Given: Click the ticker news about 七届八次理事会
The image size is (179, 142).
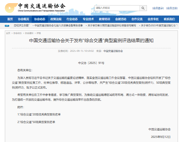Looking at the screenshot, I should tap(58, 26).
